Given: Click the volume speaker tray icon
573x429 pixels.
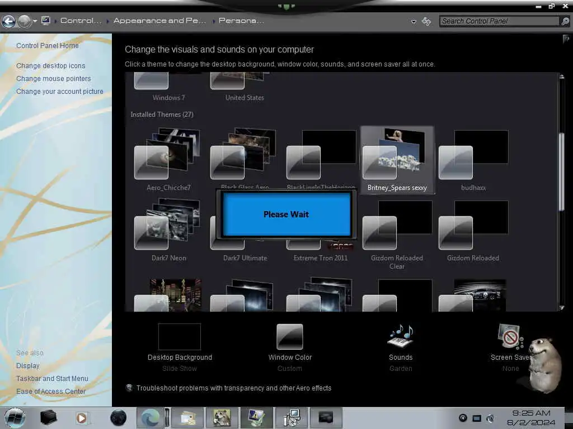Looking at the screenshot, I should (x=490, y=418).
